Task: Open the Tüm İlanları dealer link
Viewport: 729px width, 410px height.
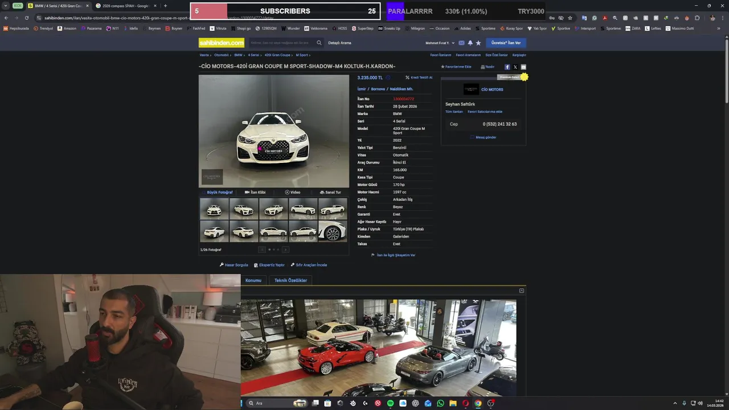Action: coord(454,112)
